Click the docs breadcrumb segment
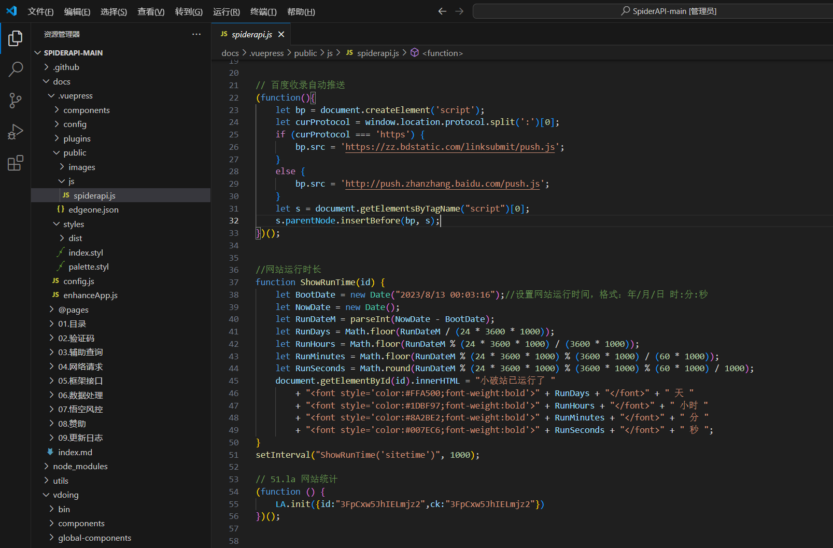The width and height of the screenshot is (833, 548). pyautogui.click(x=230, y=53)
